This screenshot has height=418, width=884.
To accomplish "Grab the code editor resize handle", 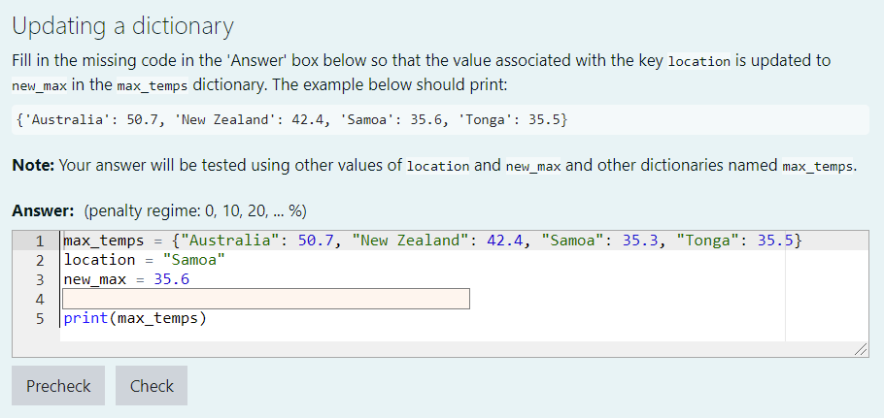I will click(x=861, y=350).
